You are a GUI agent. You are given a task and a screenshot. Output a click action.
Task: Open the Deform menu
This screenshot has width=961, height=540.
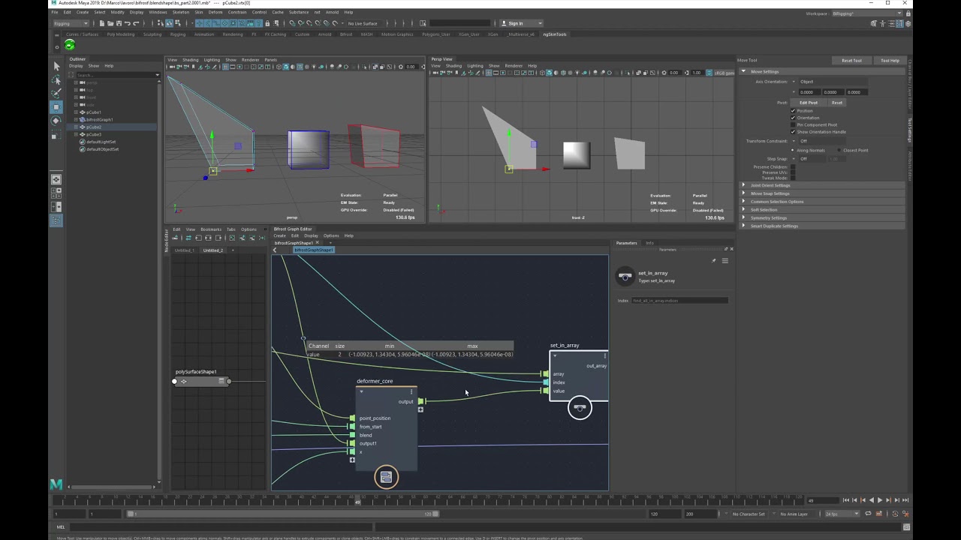coord(215,12)
